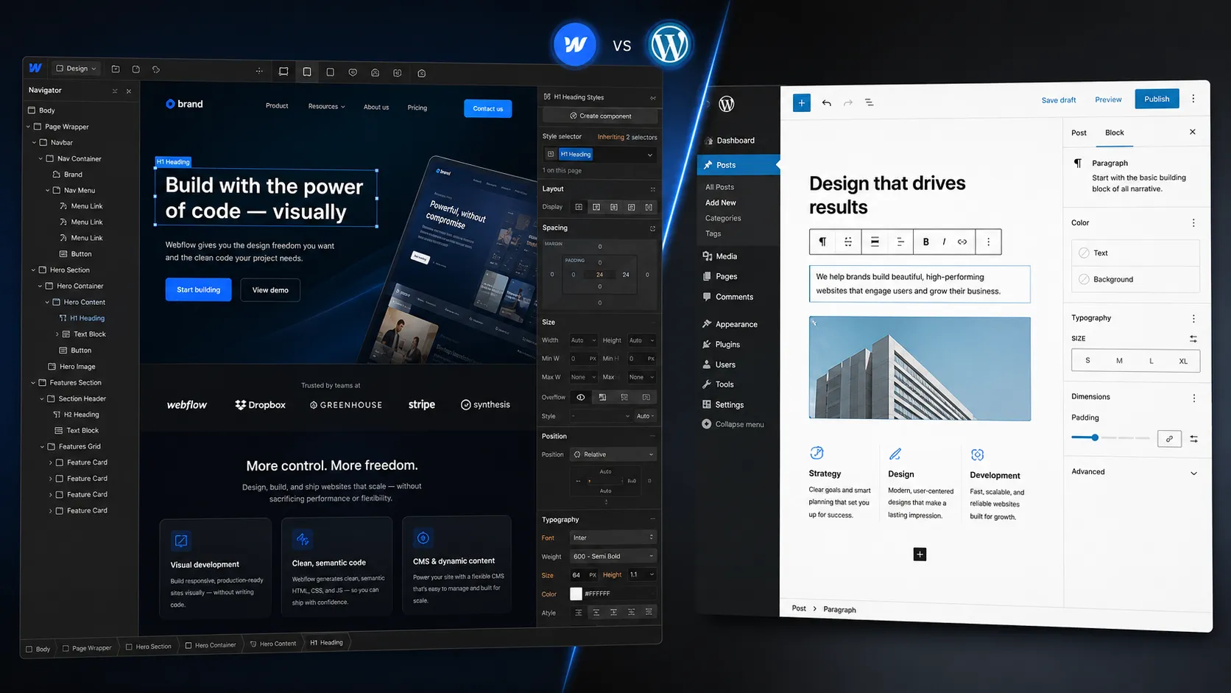Click the Webflow logo in Designer toolbar

click(x=35, y=68)
